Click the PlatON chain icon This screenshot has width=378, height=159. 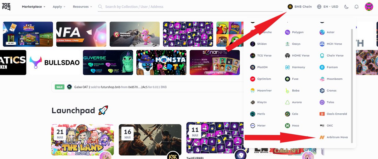point(253,67)
